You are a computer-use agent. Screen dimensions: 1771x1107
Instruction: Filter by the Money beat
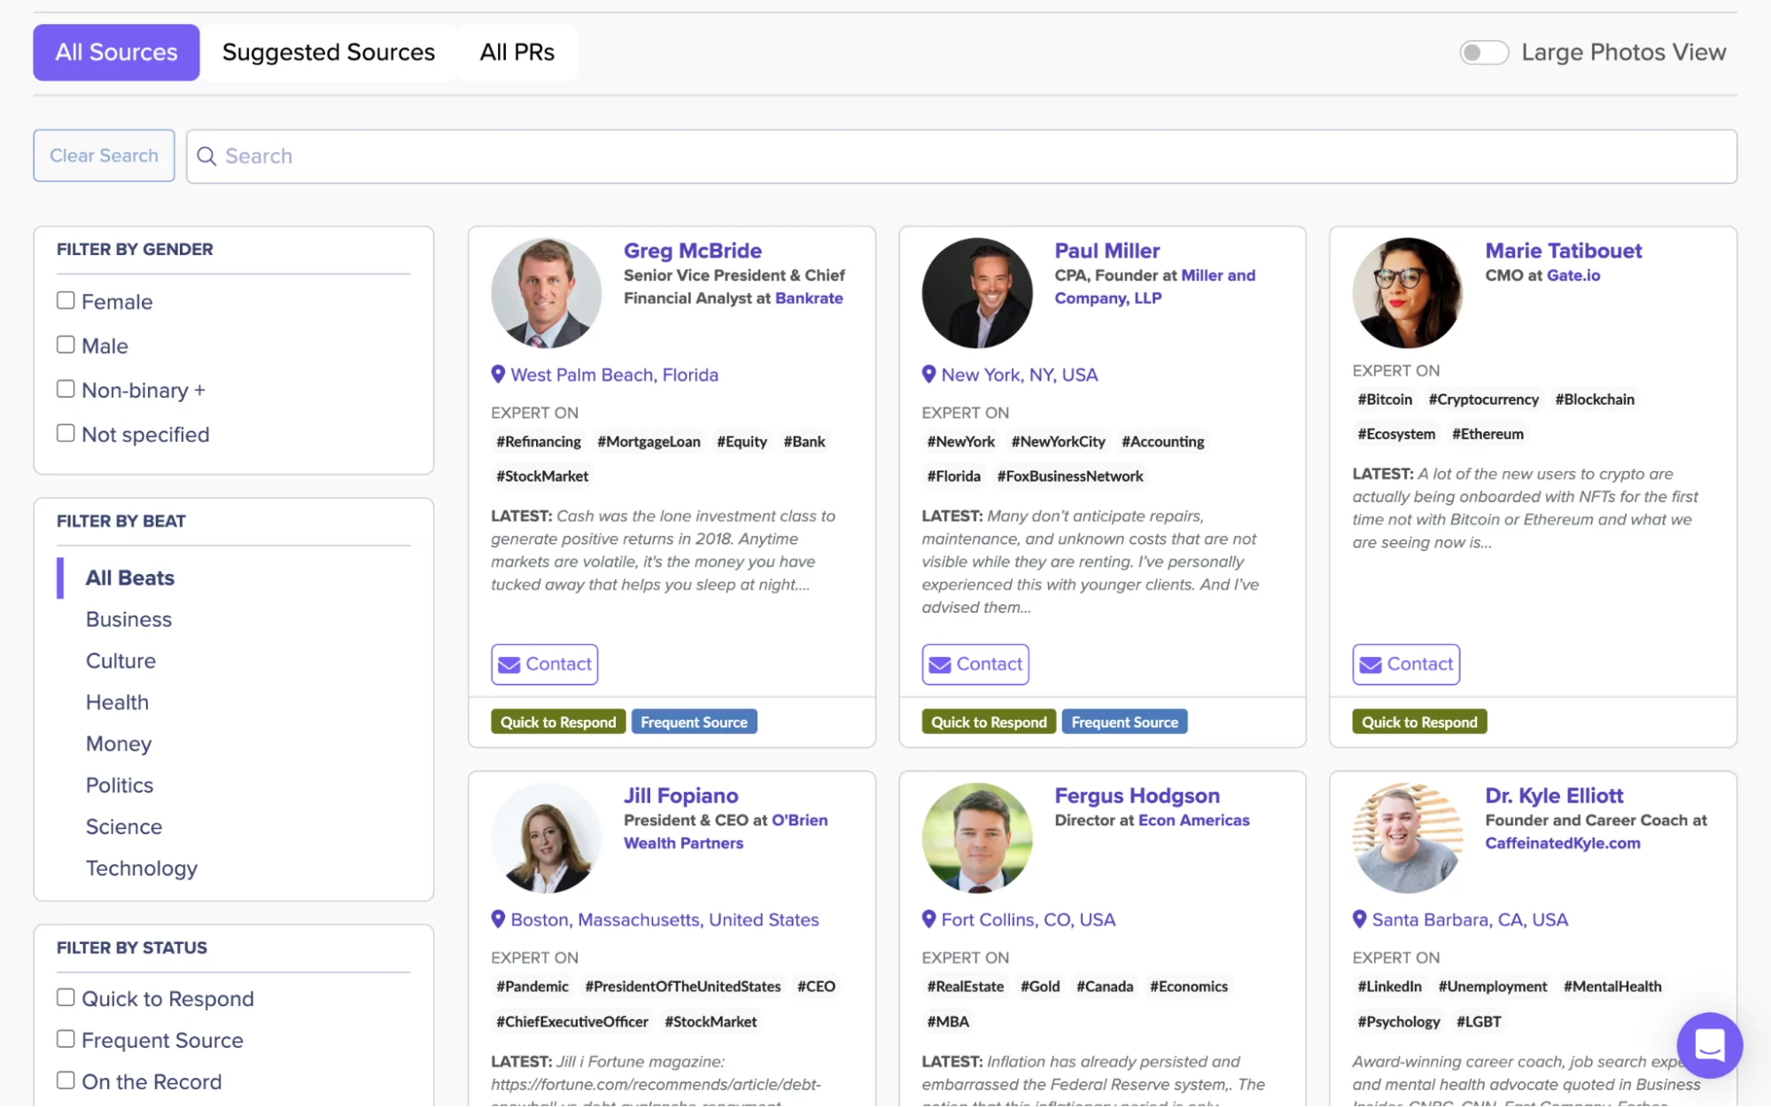point(119,744)
